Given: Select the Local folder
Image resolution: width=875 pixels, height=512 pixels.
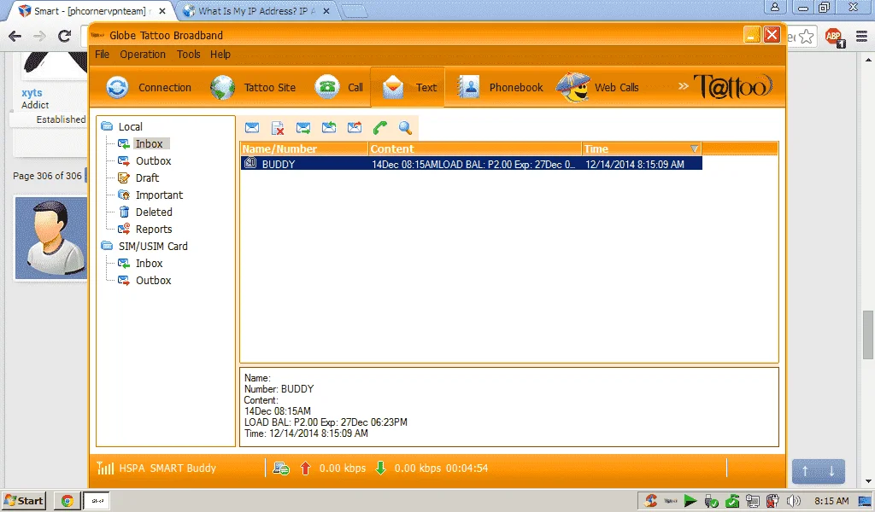Looking at the screenshot, I should click(x=130, y=126).
